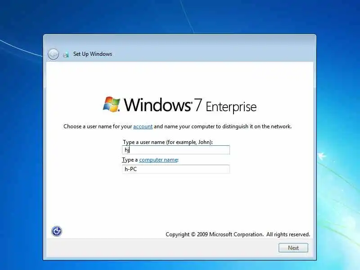Open the 'account' help link

(143, 126)
